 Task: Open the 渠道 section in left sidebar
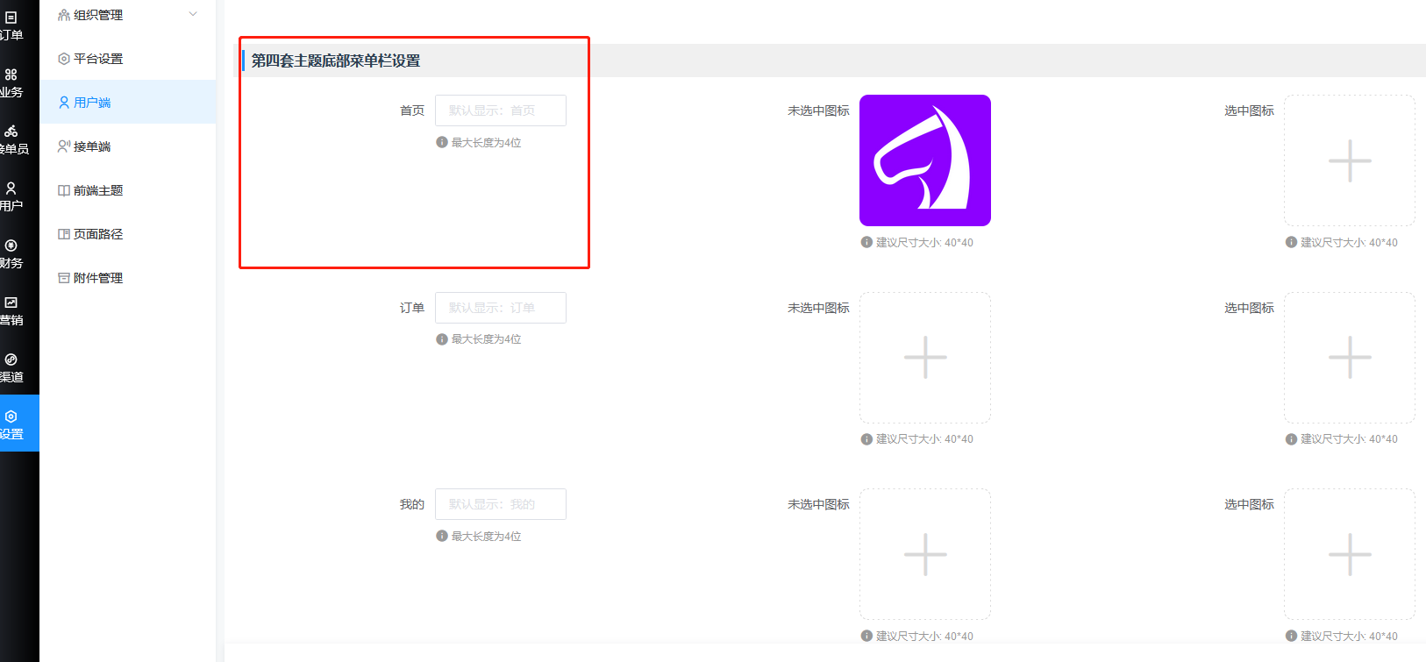(12, 367)
